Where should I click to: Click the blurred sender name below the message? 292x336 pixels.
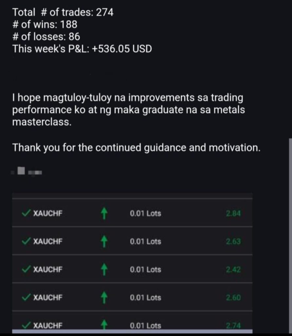(27, 171)
